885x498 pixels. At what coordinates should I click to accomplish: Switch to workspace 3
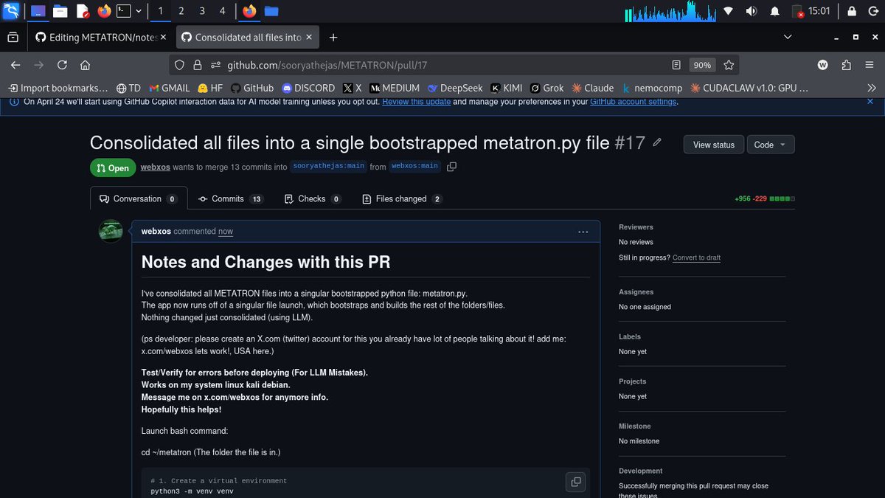pyautogui.click(x=202, y=11)
